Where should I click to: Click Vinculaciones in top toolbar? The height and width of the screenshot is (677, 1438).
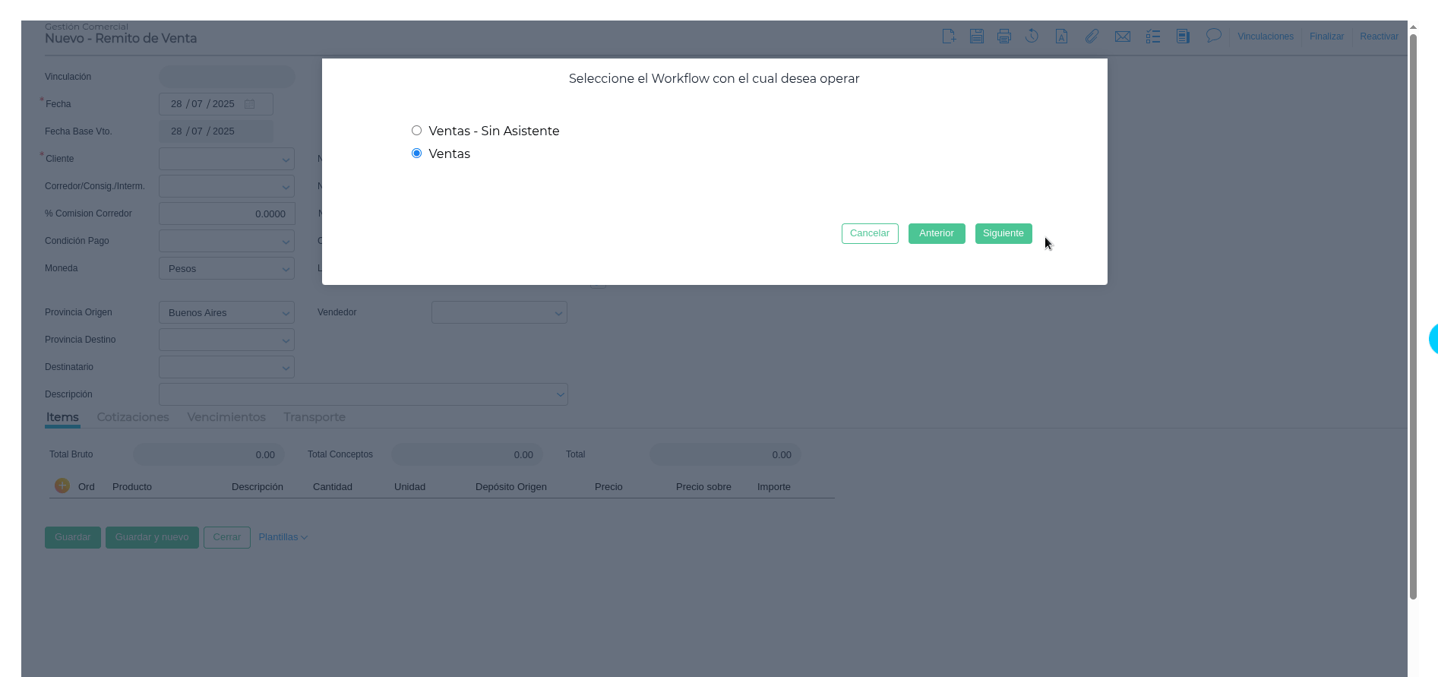[x=1266, y=36]
